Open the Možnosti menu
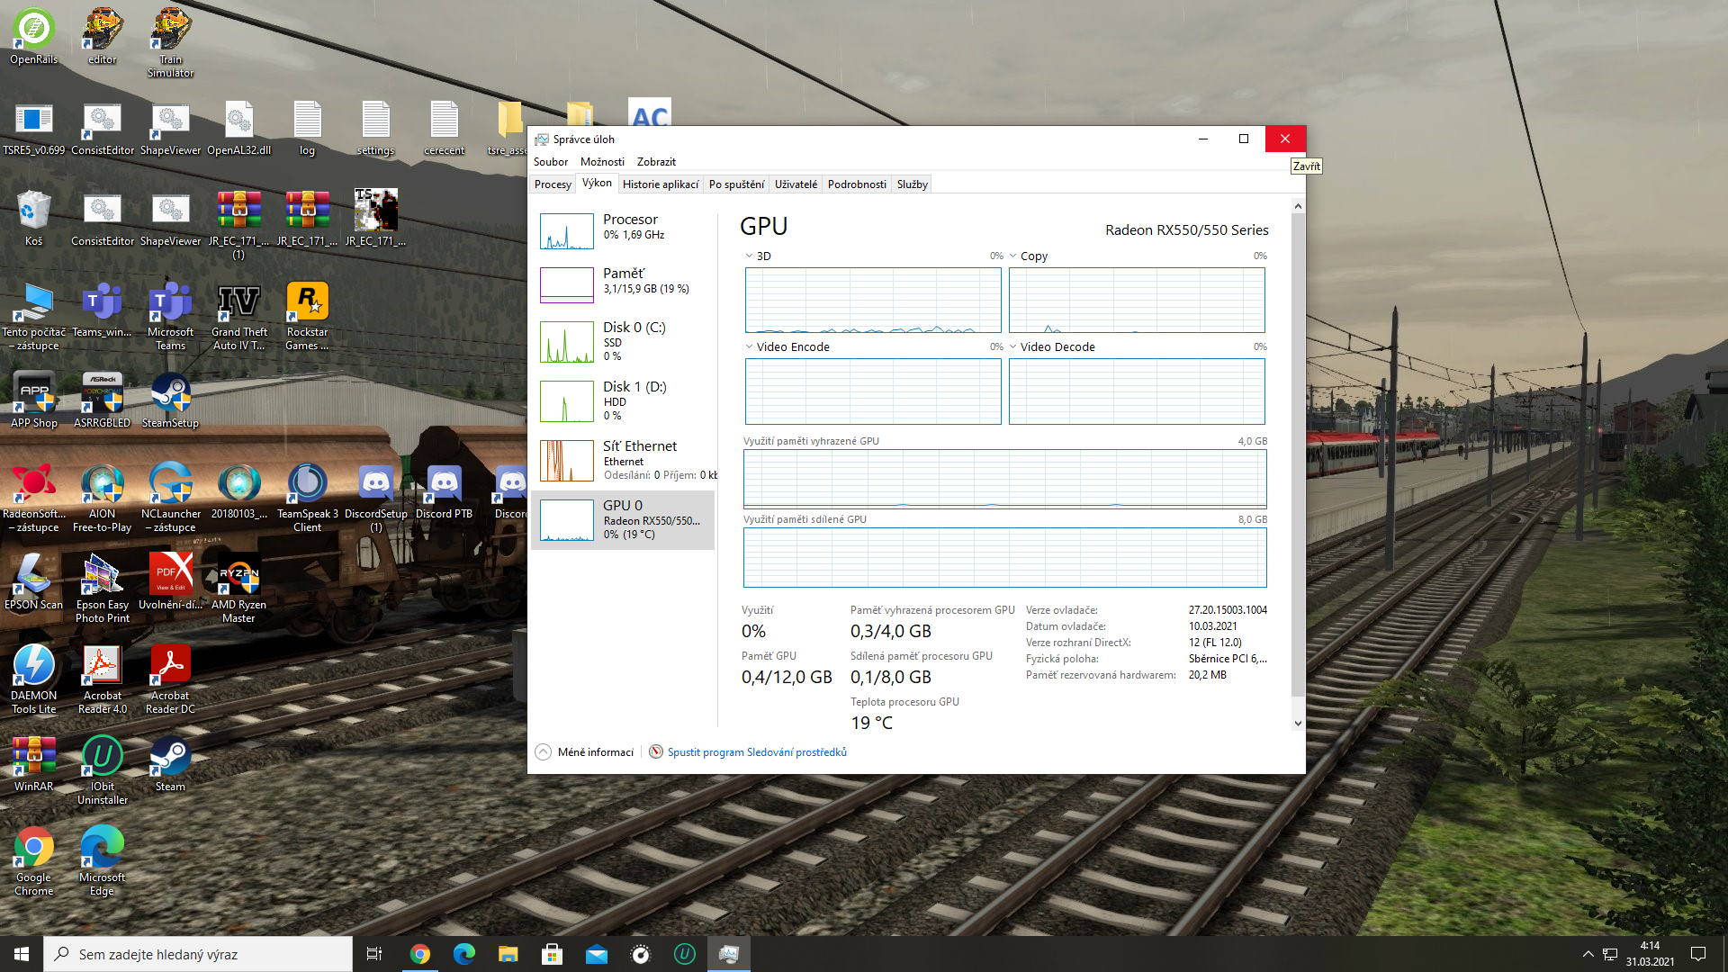Viewport: 1728px width, 972px height. (601, 162)
